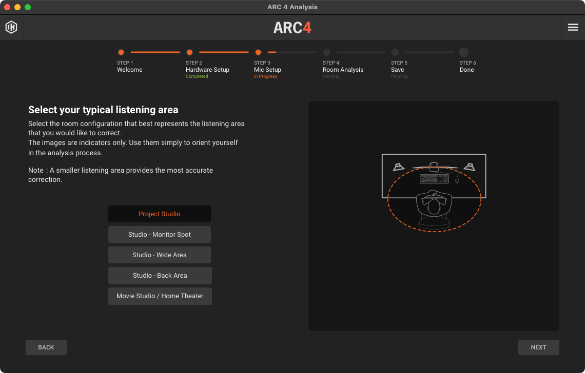Click the 'Mic Setup' step label
Screen dimensions: 585x373
tap(267, 70)
